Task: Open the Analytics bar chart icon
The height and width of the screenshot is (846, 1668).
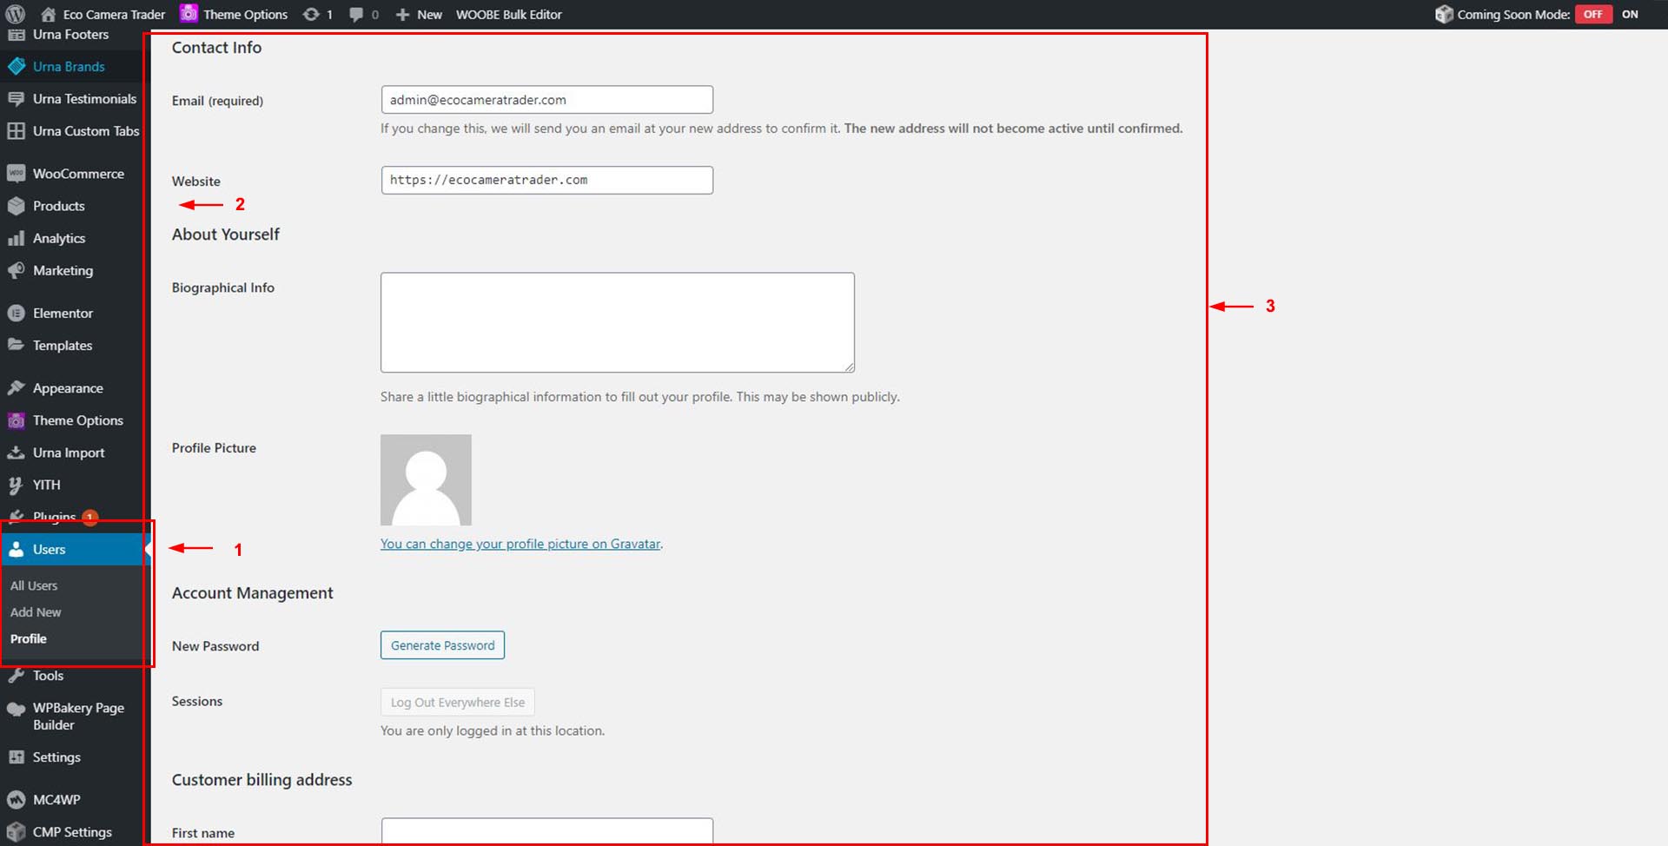Action: click(x=16, y=238)
